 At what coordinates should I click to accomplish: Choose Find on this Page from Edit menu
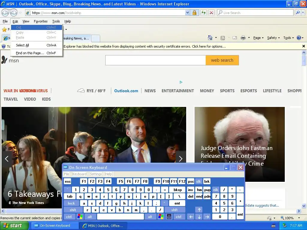[x=37, y=53]
